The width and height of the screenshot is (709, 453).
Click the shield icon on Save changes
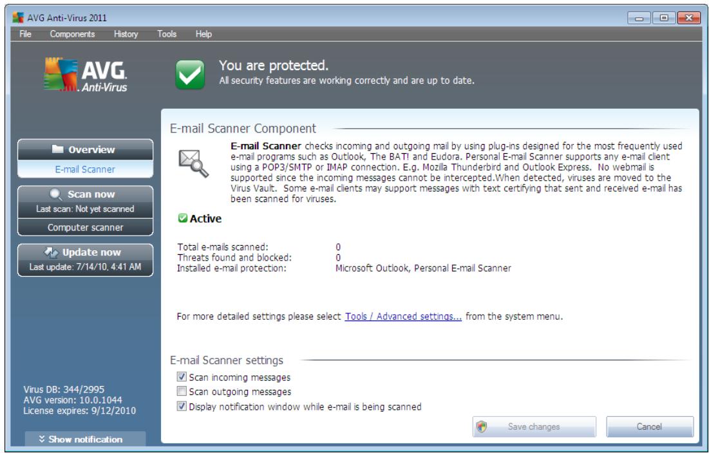coord(482,427)
